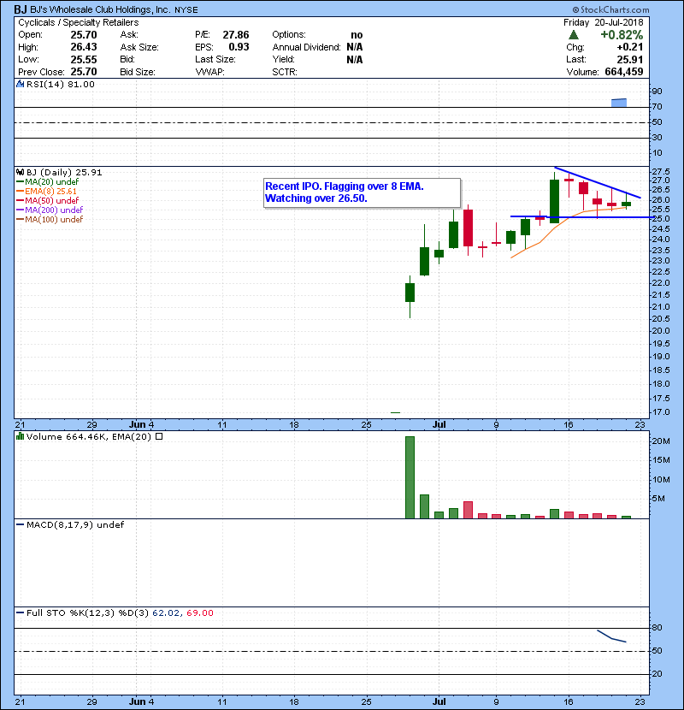This screenshot has height=710, width=684.
Task: Click the EPS value 0.93
Action: pyautogui.click(x=239, y=47)
